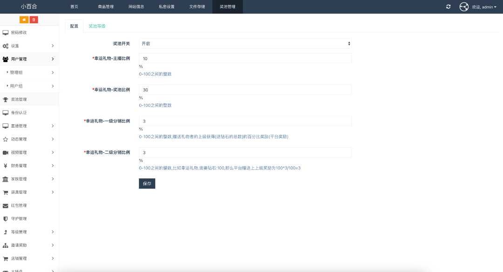Click the sitemap icon beside 邀请奖励
This screenshot has width=503, height=272.
[x=6, y=245]
